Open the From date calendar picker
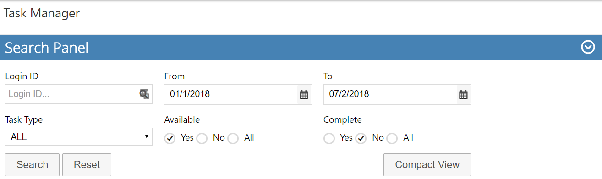This screenshot has height=179, width=602. coord(304,95)
